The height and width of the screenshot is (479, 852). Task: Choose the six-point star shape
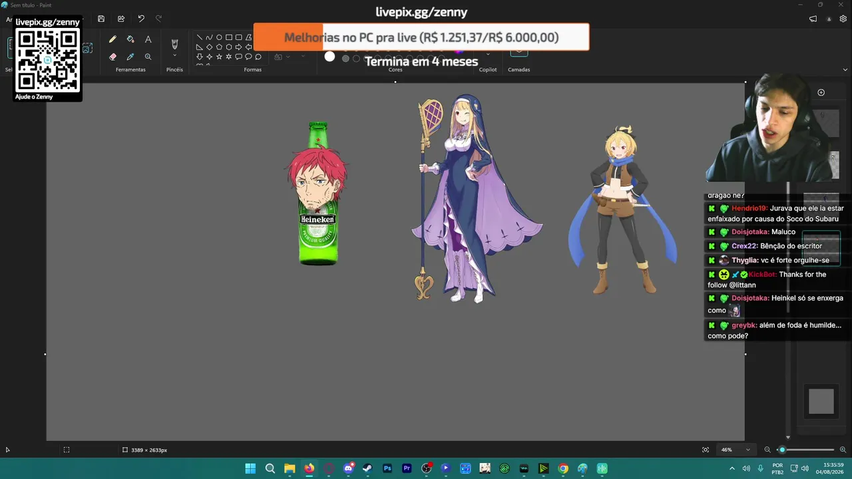[x=229, y=57]
